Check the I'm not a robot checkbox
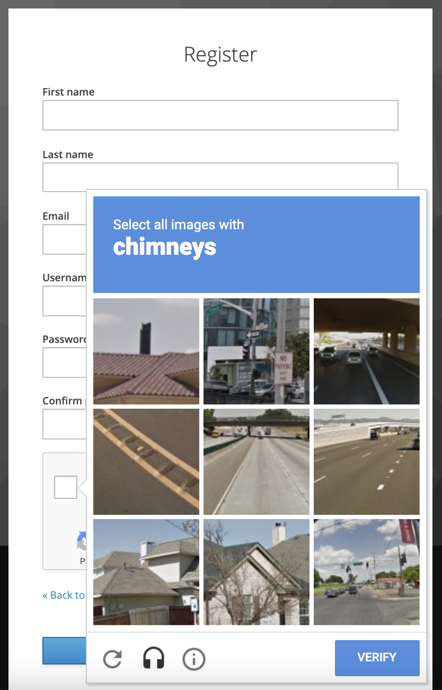The image size is (442, 690). 65,487
